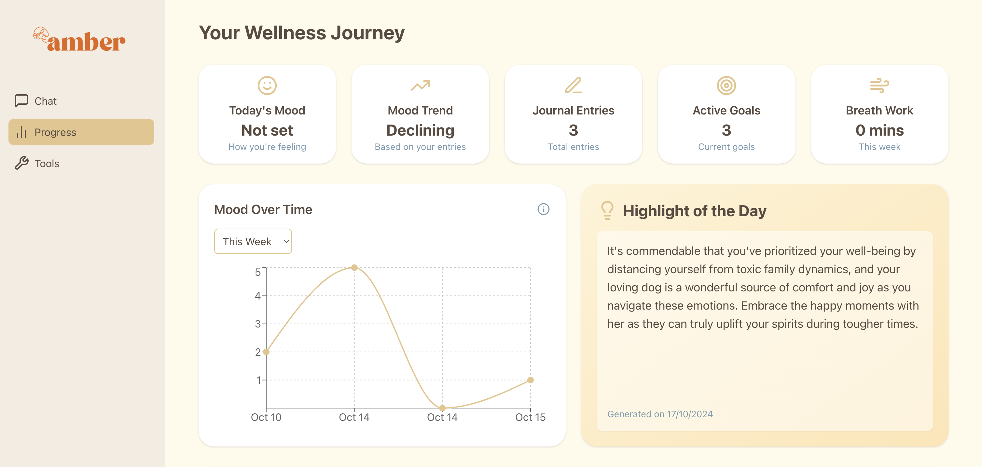The width and height of the screenshot is (982, 467).
Task: Open the This Week dropdown
Action: pos(253,241)
